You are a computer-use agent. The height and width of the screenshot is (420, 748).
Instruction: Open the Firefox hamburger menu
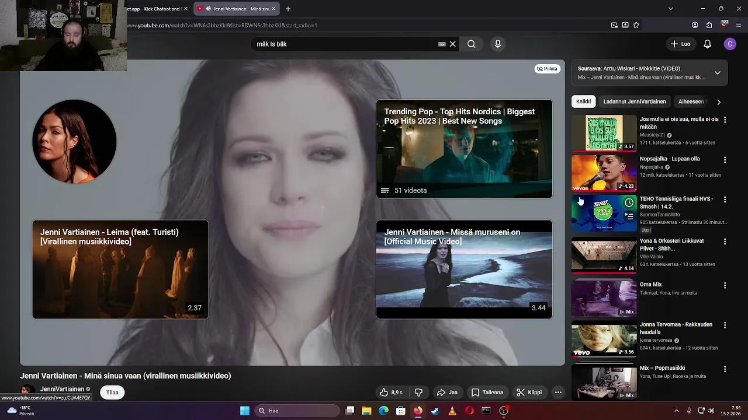coord(739,25)
